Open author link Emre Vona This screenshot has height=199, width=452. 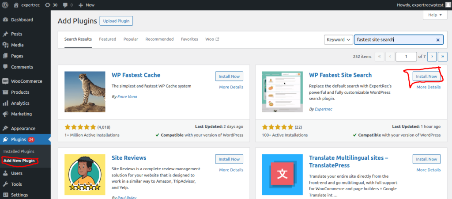(127, 97)
